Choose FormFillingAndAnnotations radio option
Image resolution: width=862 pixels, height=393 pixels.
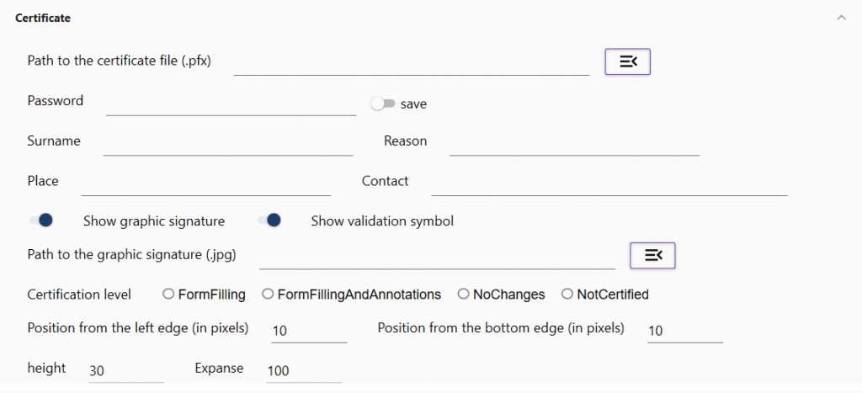[268, 295]
